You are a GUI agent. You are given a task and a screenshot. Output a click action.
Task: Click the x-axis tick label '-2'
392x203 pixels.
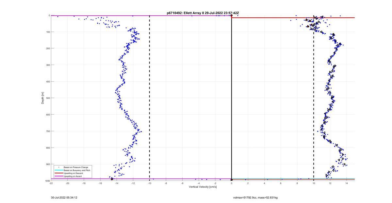(x=215, y=183)
